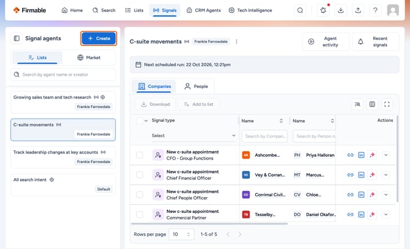Select the sidebar Lists tab

pyautogui.click(x=37, y=58)
